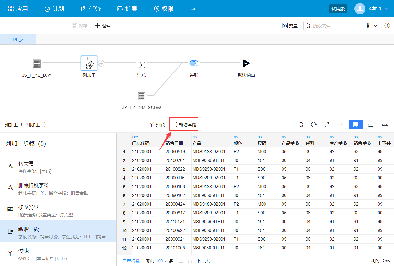Click the refresh data icon
394x266 pixels.
click(x=314, y=125)
